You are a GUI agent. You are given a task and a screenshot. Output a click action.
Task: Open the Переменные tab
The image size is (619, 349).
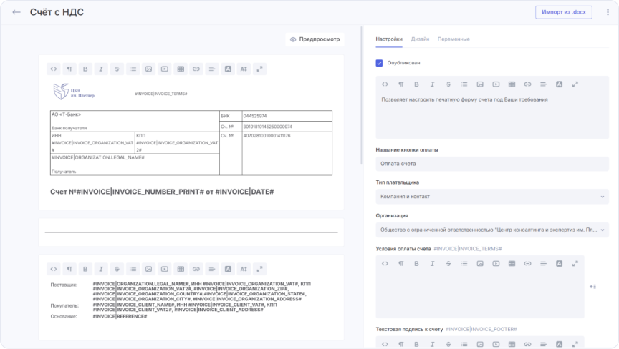click(454, 39)
